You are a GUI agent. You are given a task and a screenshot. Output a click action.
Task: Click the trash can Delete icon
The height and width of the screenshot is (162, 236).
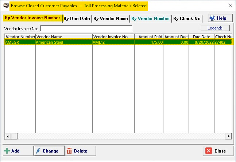coord(69,151)
